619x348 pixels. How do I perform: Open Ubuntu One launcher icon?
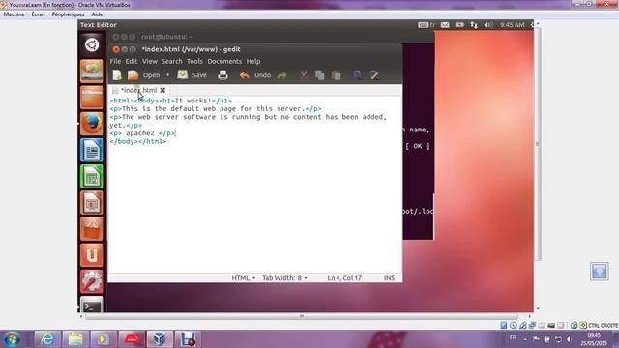point(92,255)
